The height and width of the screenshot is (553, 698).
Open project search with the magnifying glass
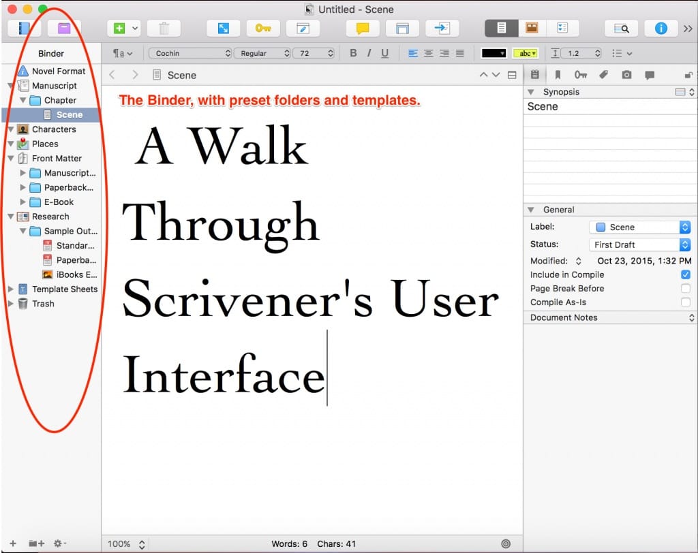[621, 28]
